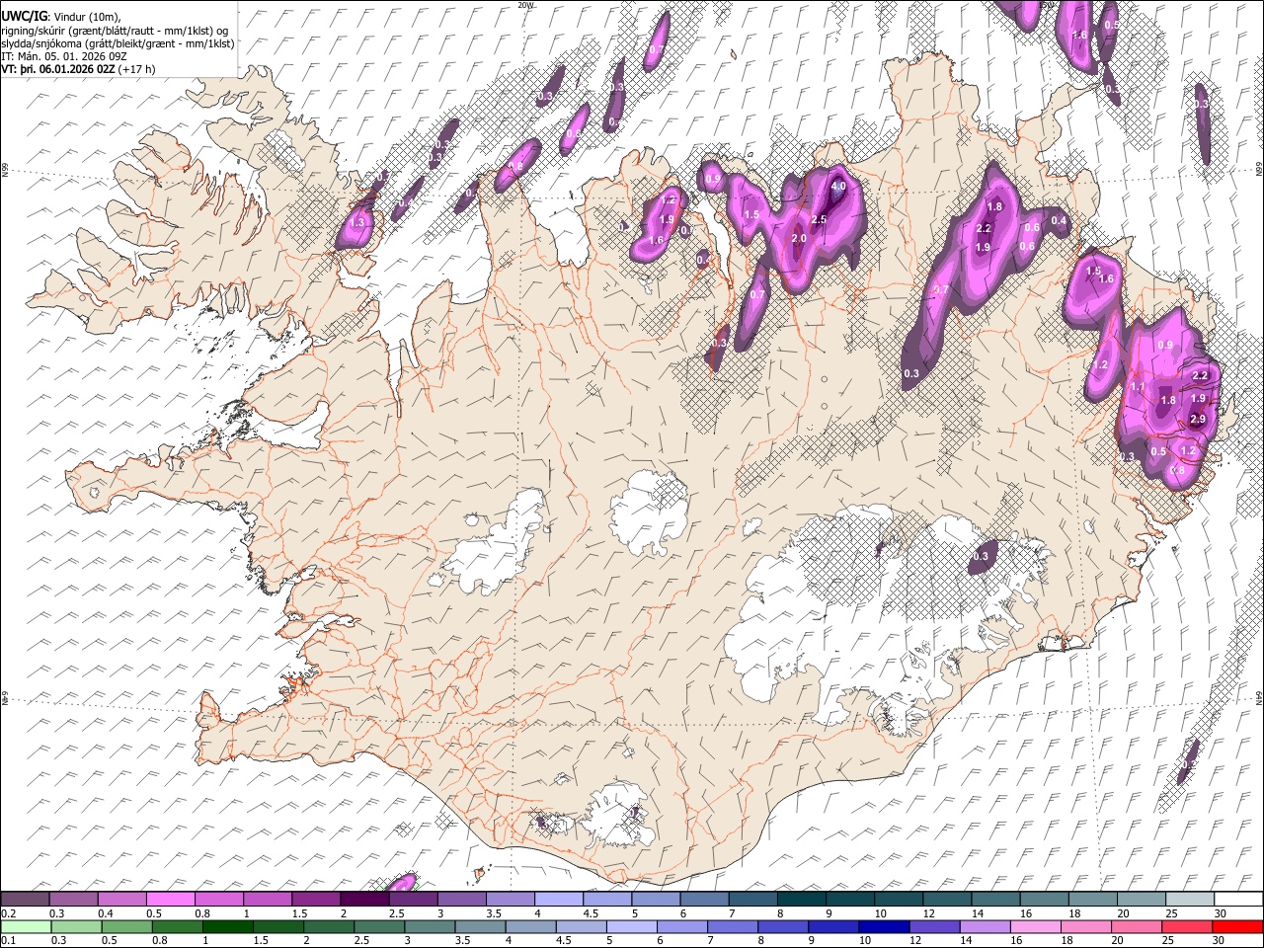Click the 4.0 precipitation value label
The image size is (1264, 948).
click(838, 186)
